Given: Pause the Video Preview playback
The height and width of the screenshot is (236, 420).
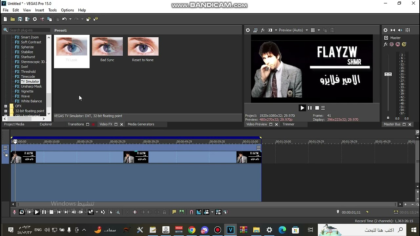Looking at the screenshot, I should pyautogui.click(x=310, y=108).
